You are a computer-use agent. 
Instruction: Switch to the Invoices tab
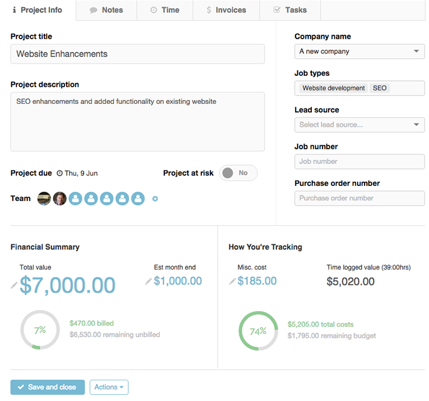[226, 10]
